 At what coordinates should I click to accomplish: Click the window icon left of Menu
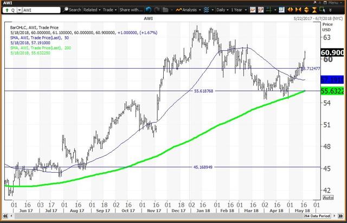[x=325, y=3]
